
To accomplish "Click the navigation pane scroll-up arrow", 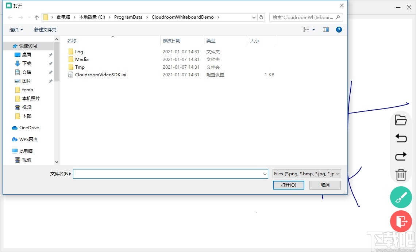I will 57,39.
